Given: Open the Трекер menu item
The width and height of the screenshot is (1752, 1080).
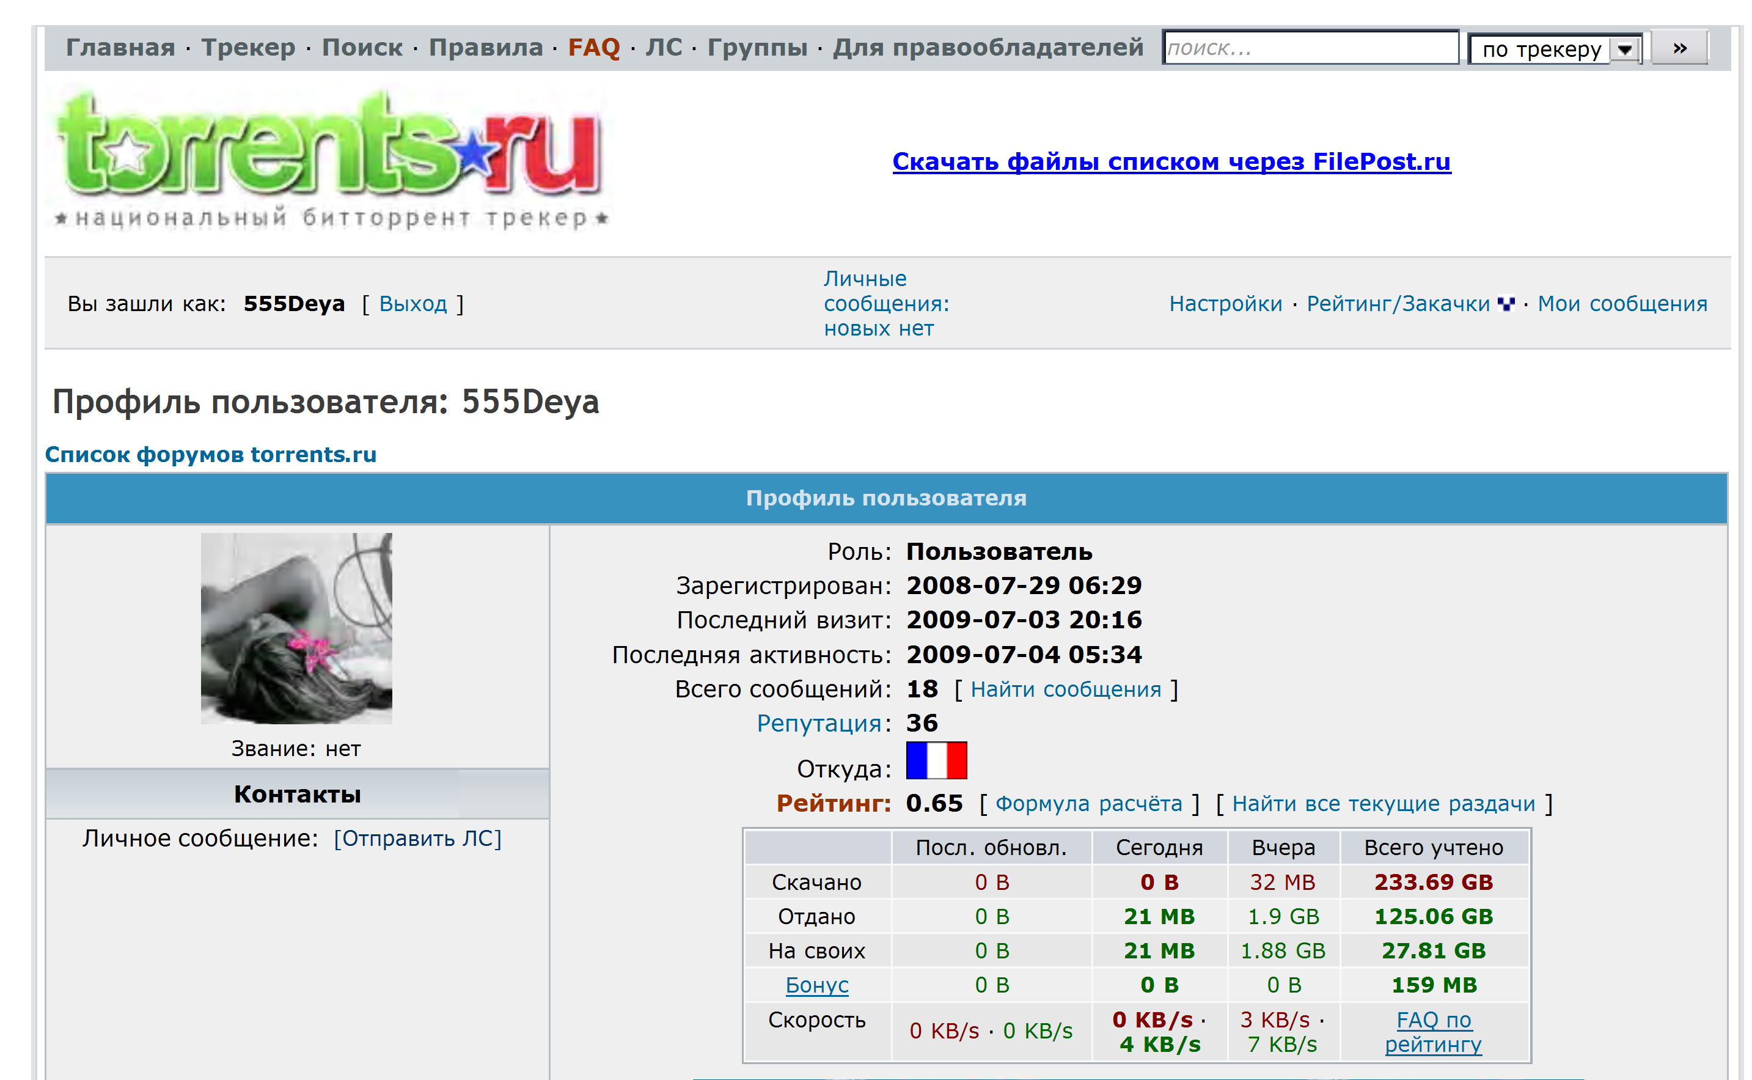Looking at the screenshot, I should point(247,47).
